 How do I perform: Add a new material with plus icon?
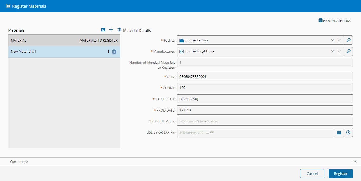111,30
